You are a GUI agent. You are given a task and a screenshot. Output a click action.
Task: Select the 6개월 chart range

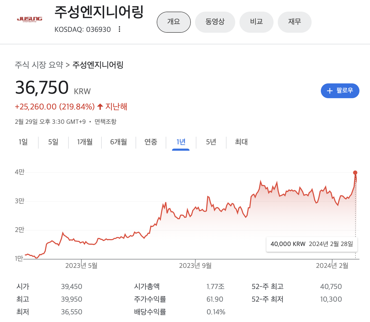coord(119,142)
